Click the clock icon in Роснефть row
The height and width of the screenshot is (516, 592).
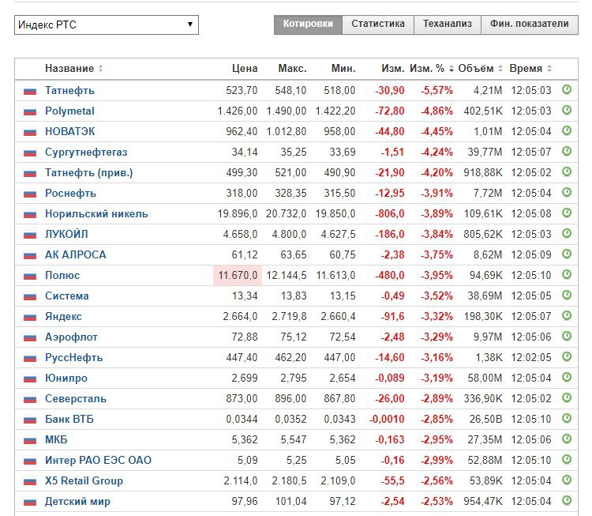[x=567, y=192]
